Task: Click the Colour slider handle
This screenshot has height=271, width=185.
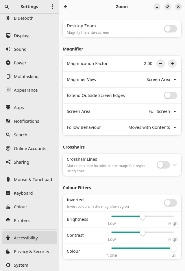Action: point(173,248)
